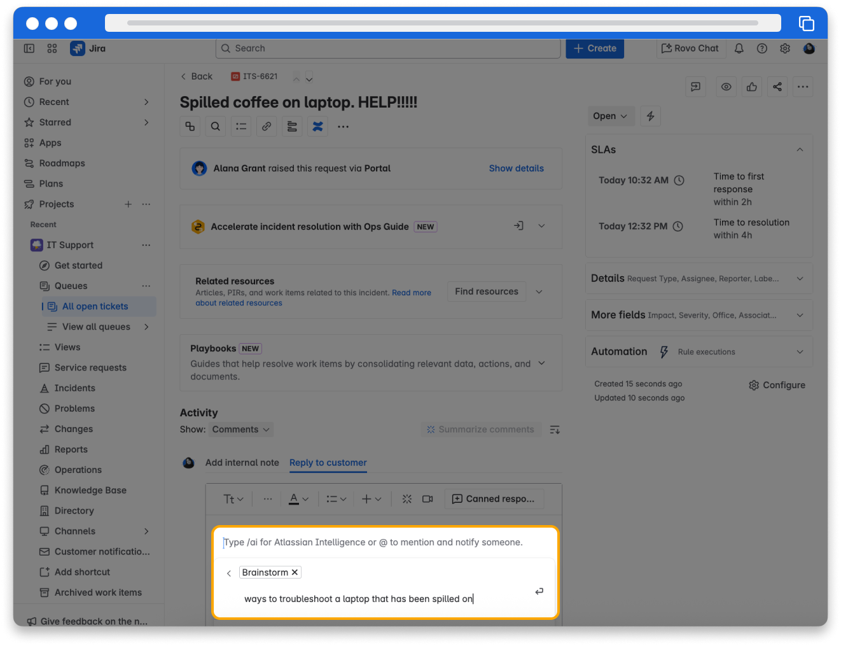
Task: Open the insert plus dropdown
Action: coord(371,499)
